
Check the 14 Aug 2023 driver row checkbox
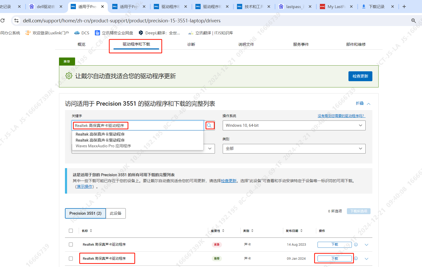pos(71,244)
